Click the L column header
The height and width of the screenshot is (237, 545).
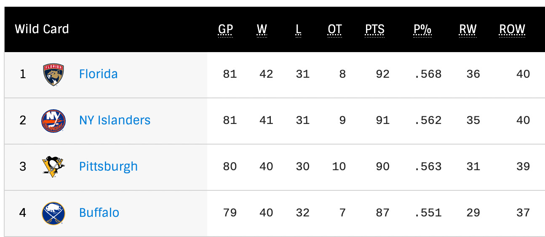(298, 29)
